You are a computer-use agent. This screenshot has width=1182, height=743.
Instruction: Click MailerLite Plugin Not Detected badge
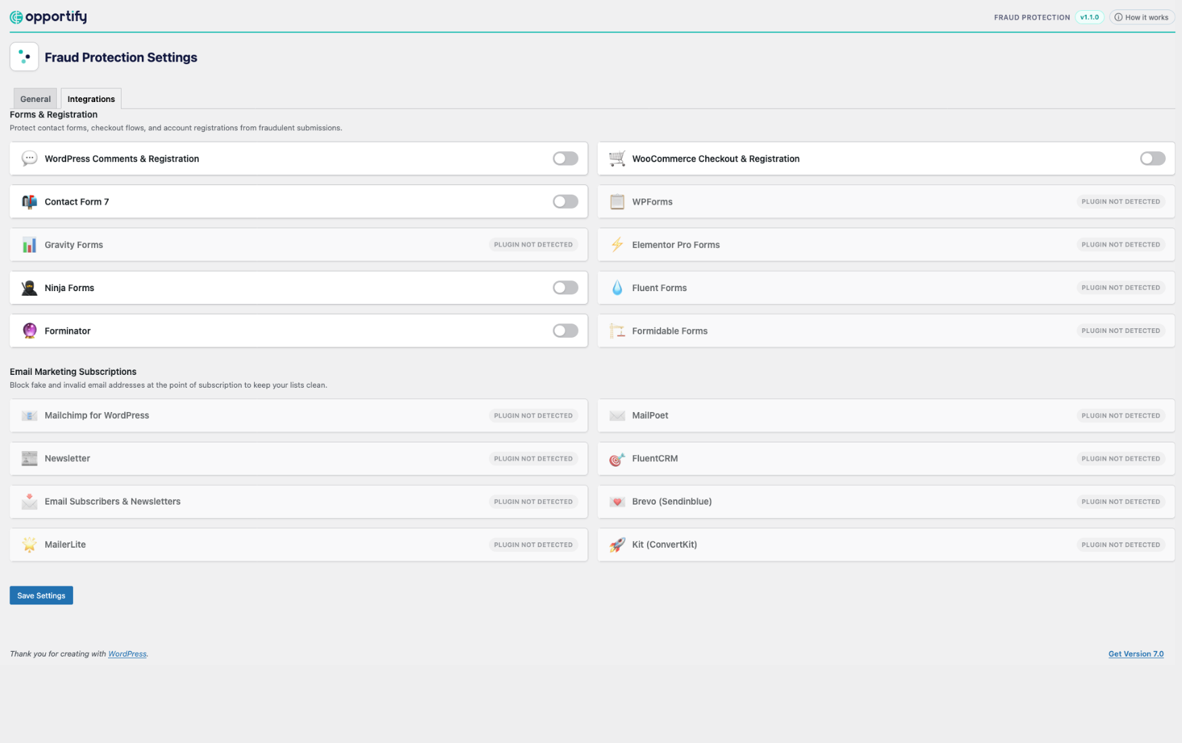[533, 544]
